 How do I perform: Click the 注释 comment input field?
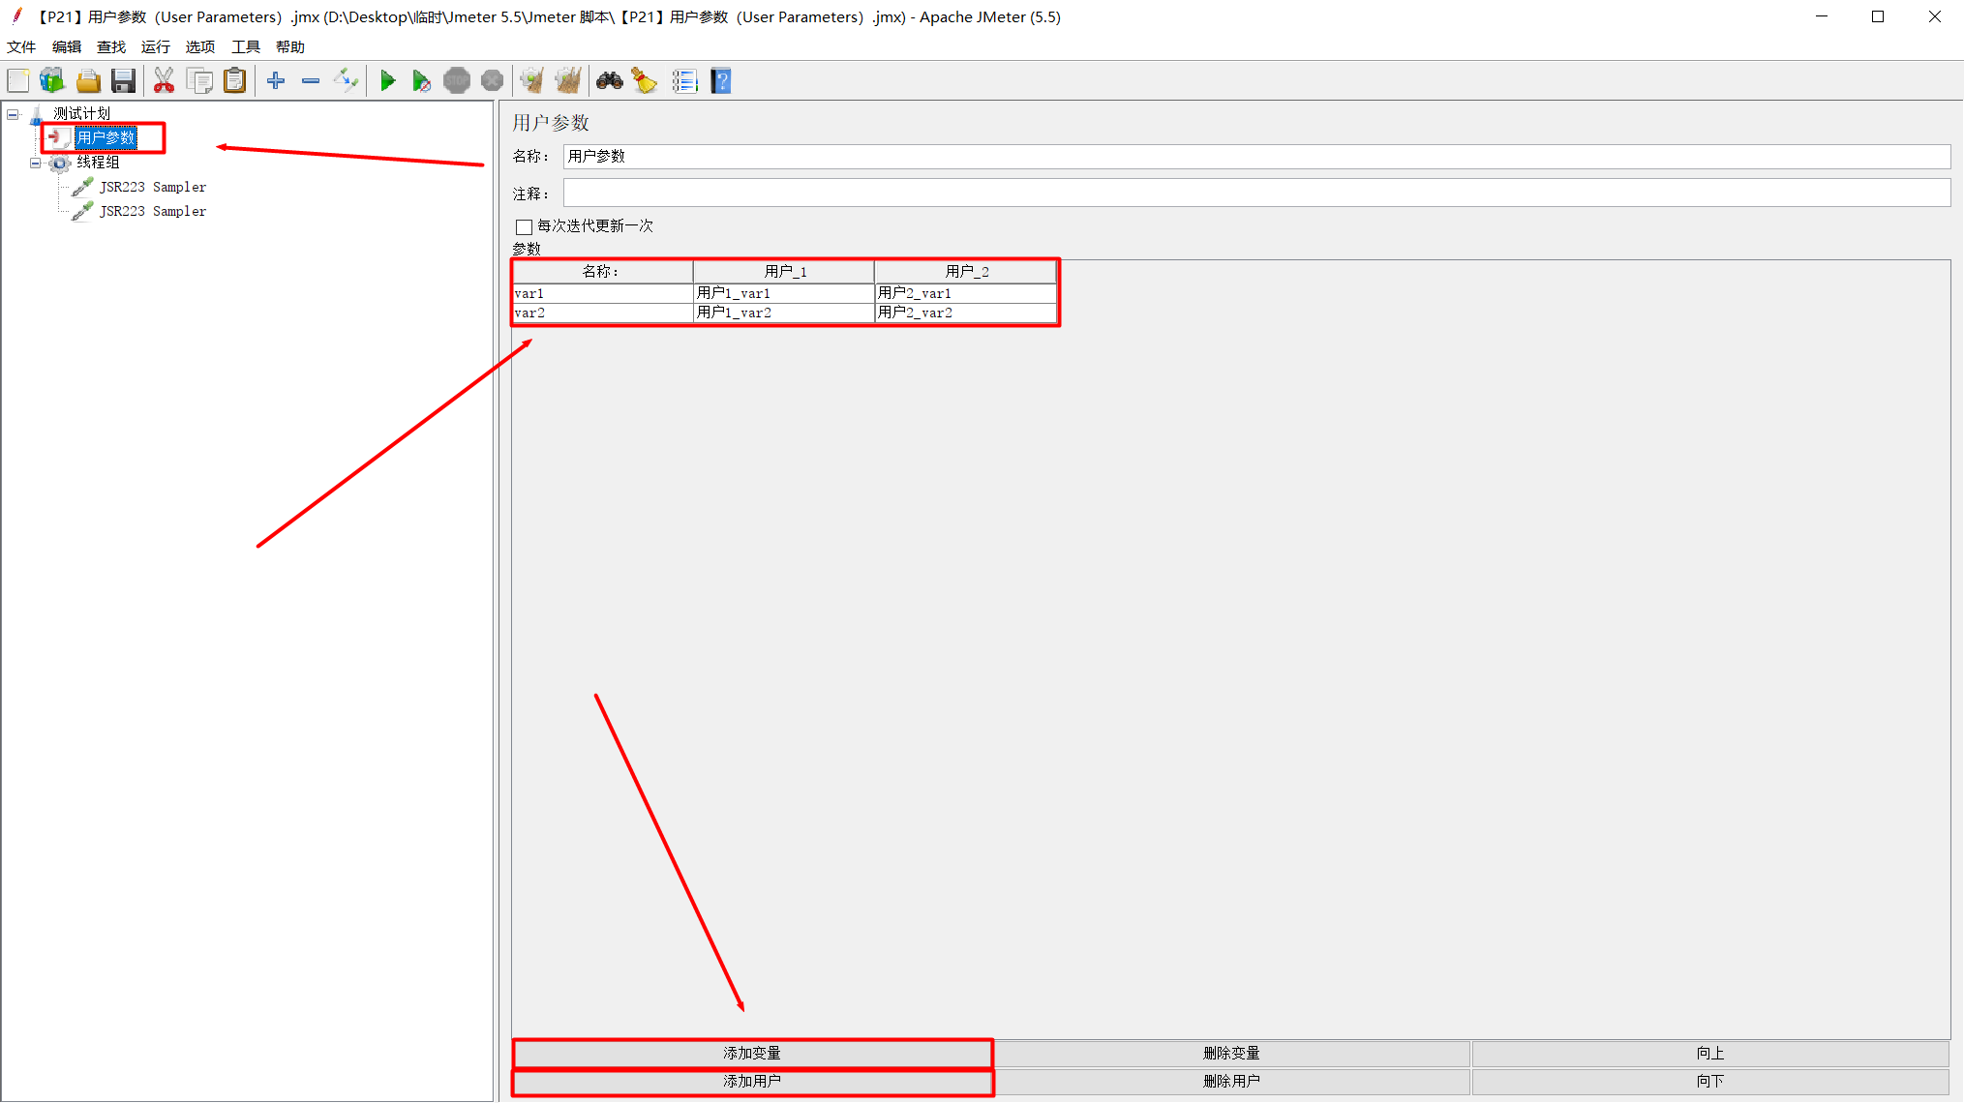1255,194
